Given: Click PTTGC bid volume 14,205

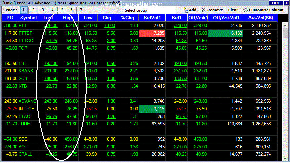Looking at the screenshot, I should point(158,41).
